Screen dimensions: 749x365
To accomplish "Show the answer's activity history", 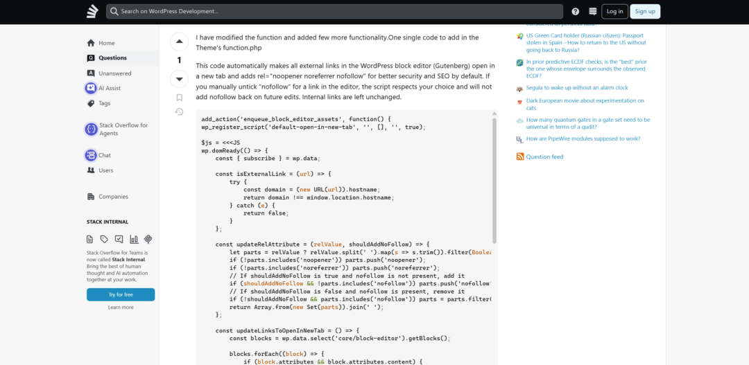I will 179,112.
